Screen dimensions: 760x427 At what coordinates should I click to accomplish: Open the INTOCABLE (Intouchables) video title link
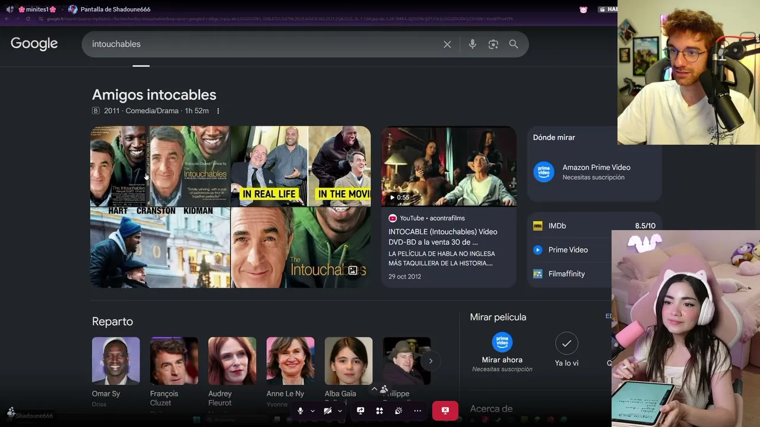443,237
